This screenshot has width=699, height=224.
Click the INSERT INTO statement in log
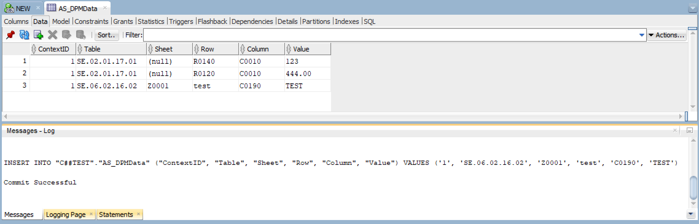point(341,163)
